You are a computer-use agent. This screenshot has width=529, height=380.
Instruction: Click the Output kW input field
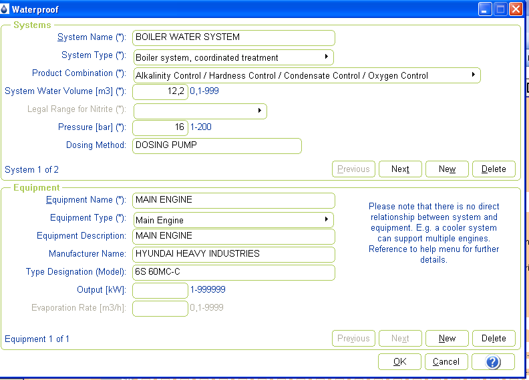160,290
